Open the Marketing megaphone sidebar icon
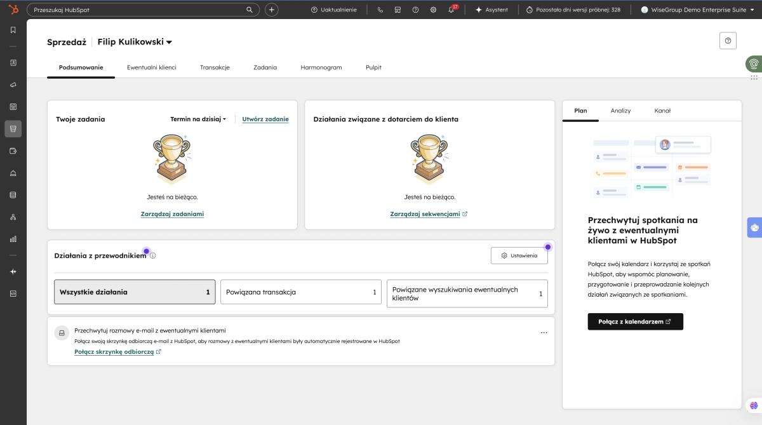Viewport: 762px width, 425px height. click(13, 85)
